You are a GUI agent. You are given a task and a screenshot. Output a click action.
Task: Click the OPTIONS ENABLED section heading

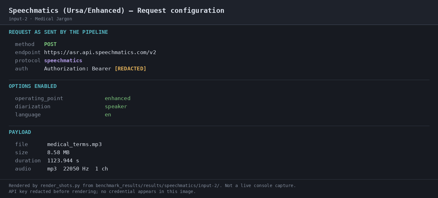[x=33, y=86]
